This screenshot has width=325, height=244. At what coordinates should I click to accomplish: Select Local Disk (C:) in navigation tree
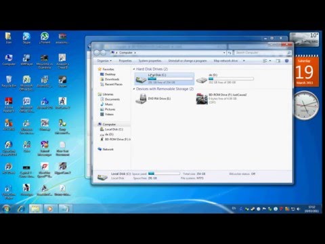(112, 129)
